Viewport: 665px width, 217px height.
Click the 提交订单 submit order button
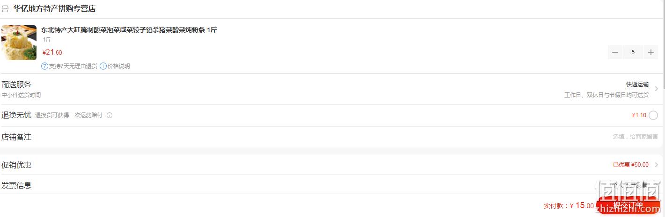(628, 205)
